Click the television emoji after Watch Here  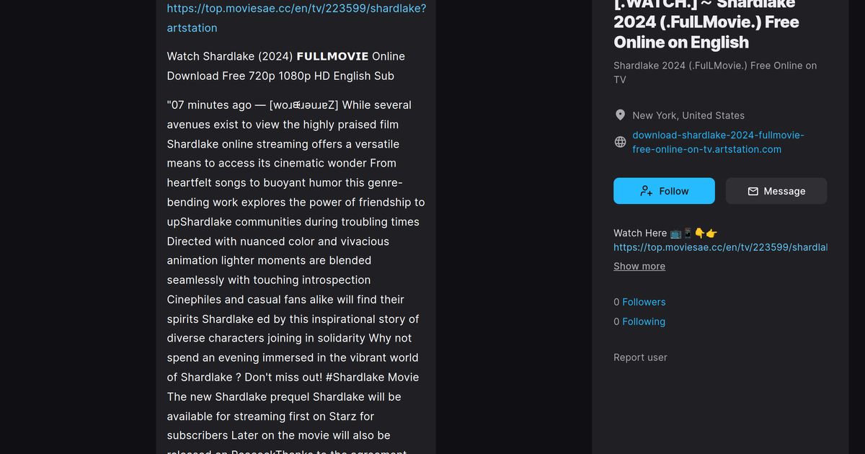click(675, 233)
